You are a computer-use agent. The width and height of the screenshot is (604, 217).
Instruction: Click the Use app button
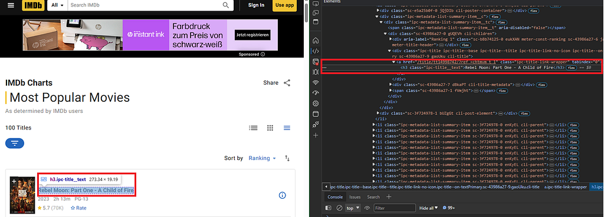point(285,5)
